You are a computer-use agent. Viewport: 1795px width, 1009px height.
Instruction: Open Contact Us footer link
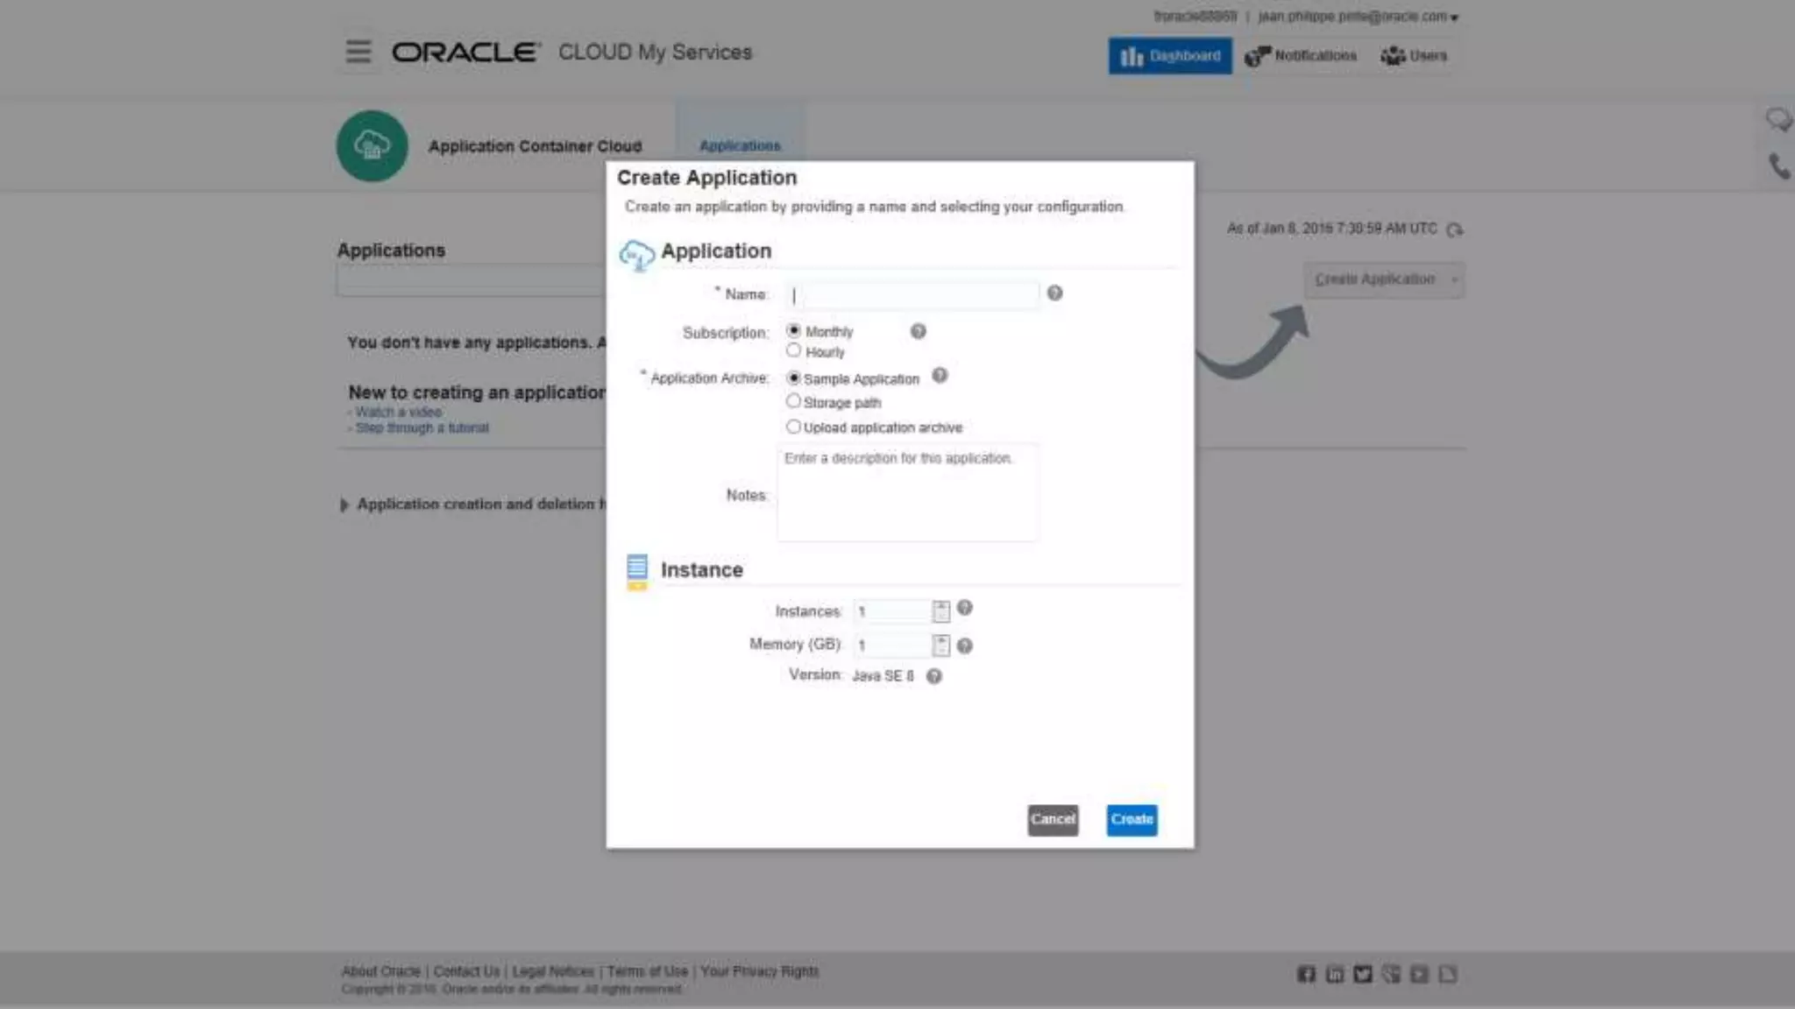pyautogui.click(x=466, y=971)
